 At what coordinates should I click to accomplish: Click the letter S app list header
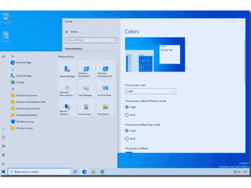pyautogui.click(x=13, y=69)
